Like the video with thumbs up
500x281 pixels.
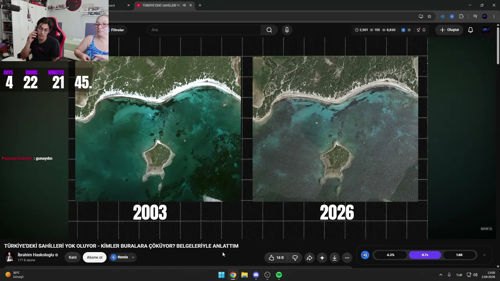coord(276,258)
